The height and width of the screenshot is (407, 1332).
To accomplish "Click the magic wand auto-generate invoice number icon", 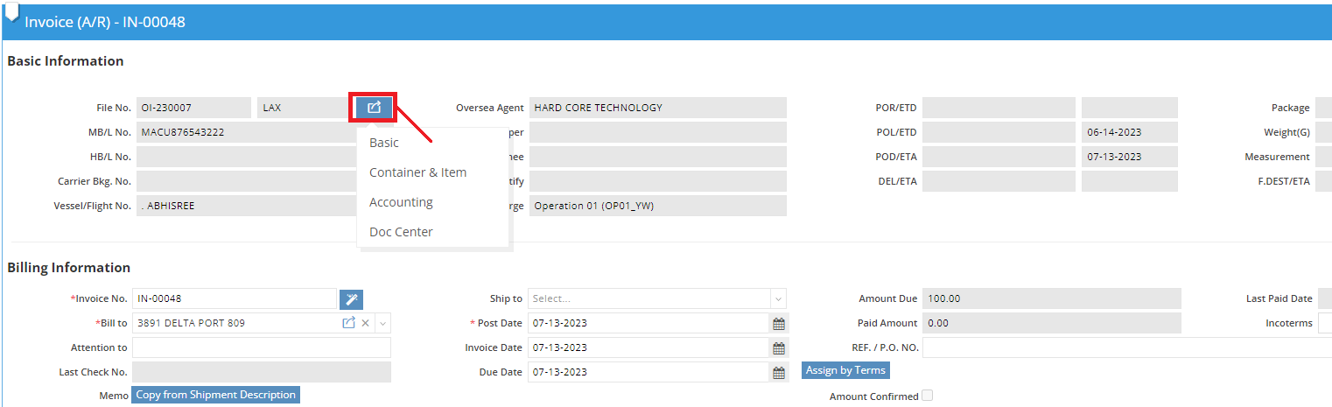I will coord(350,299).
